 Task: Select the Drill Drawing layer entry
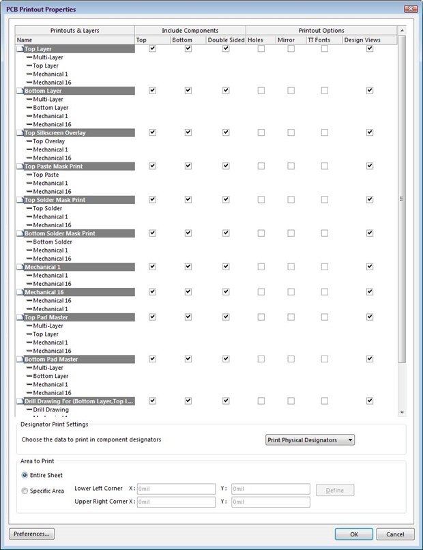pyautogui.click(x=51, y=409)
